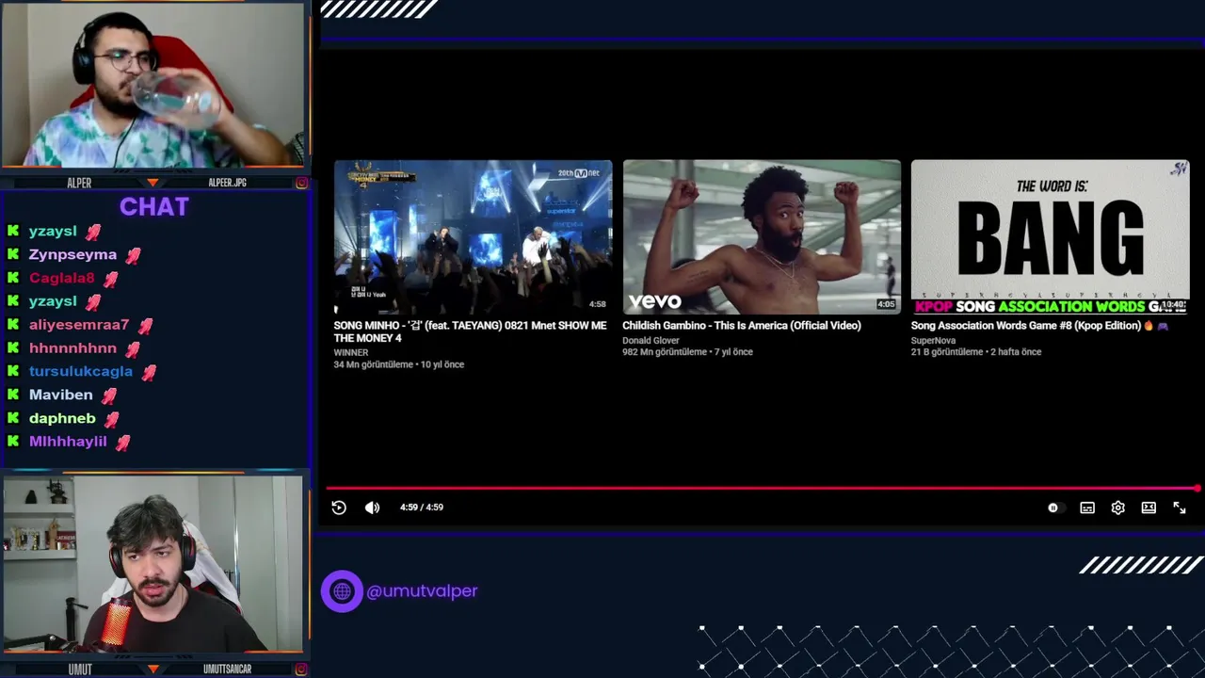Open Donald Glover channel name
The image size is (1205, 678).
pyautogui.click(x=651, y=341)
